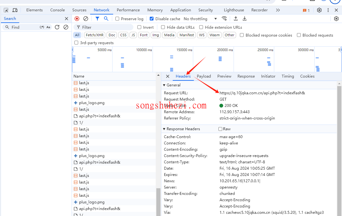This screenshot has height=216, width=342.
Task: Switch to the Elements tab
Action: coord(34,10)
